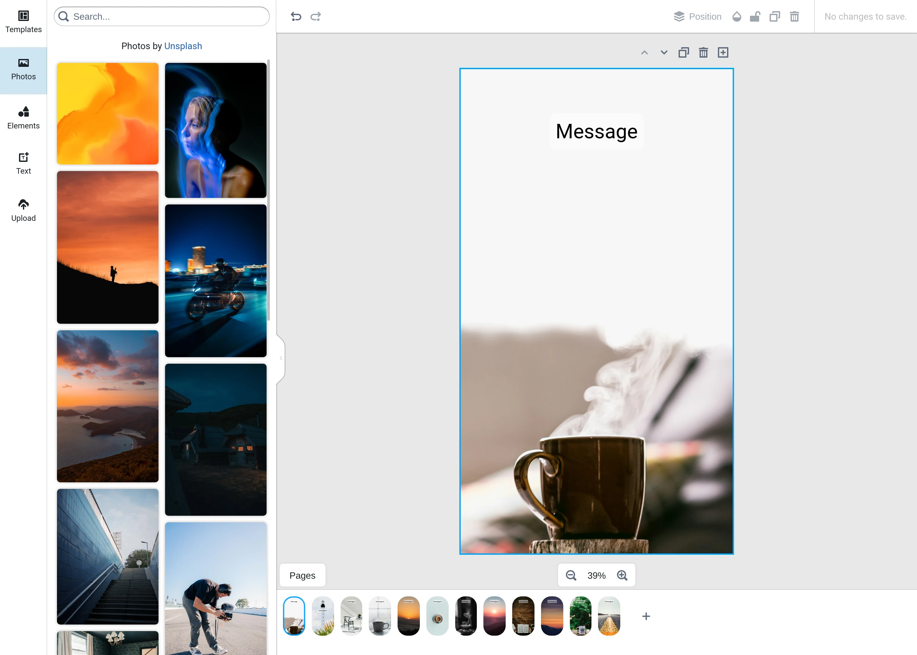The image size is (917, 655).
Task: Toggle the Pages panel button
Action: 302,576
